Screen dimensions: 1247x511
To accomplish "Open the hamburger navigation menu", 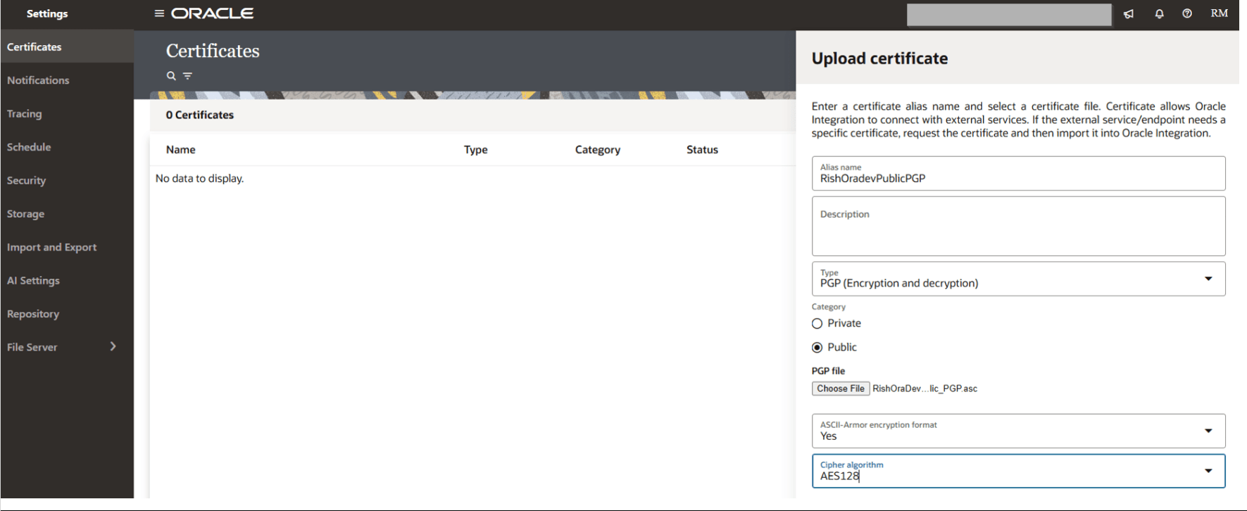I will (x=159, y=13).
